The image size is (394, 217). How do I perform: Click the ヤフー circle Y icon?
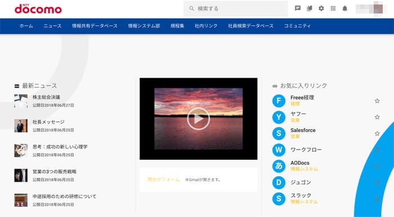click(x=279, y=117)
